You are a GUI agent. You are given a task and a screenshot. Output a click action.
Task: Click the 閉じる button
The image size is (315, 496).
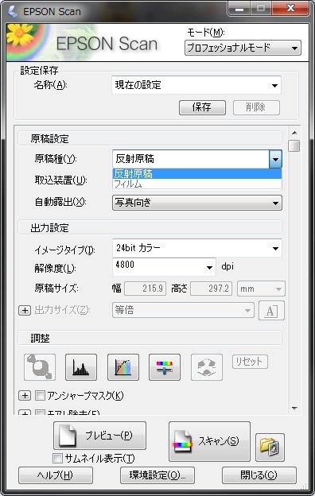pyautogui.click(x=259, y=475)
